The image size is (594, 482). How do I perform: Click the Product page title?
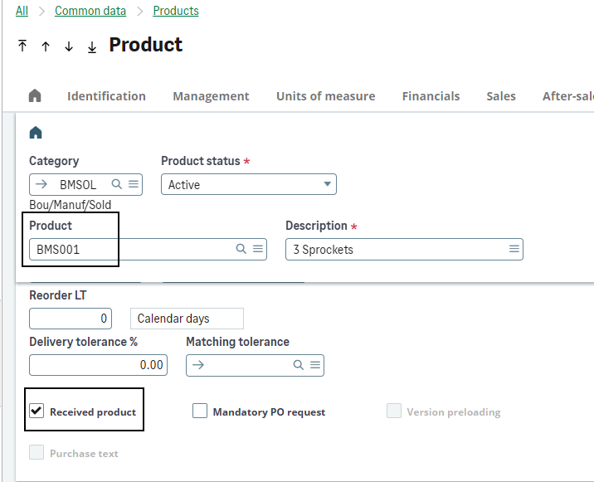(x=146, y=45)
